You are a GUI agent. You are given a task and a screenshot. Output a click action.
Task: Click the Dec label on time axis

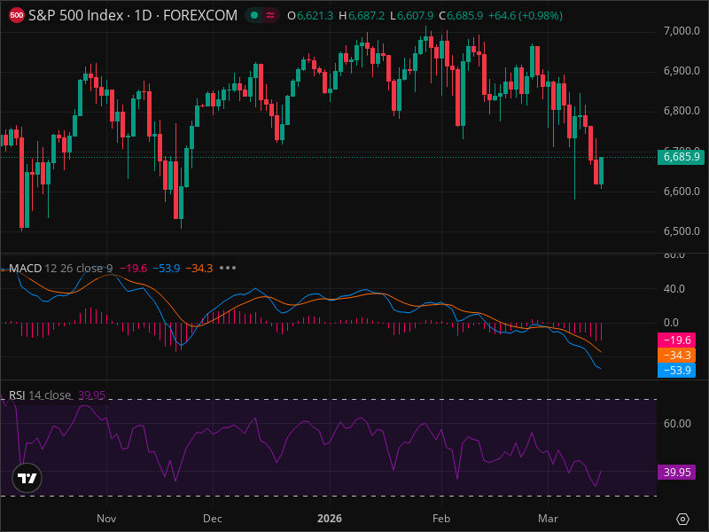(x=213, y=519)
